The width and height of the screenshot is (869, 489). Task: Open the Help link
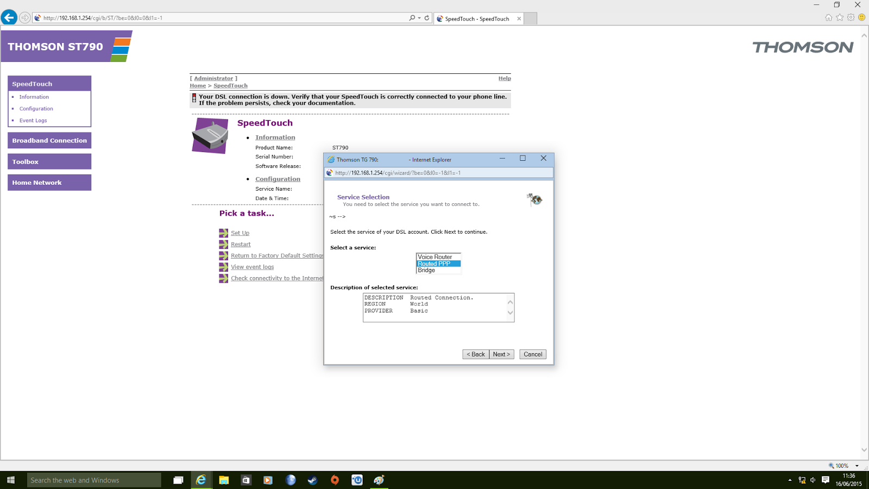click(x=505, y=78)
